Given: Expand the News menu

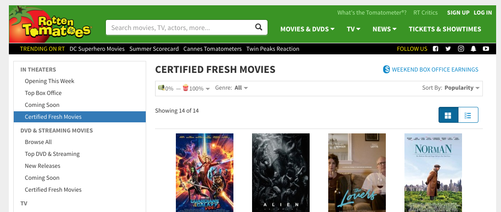Looking at the screenshot, I should click(x=384, y=29).
